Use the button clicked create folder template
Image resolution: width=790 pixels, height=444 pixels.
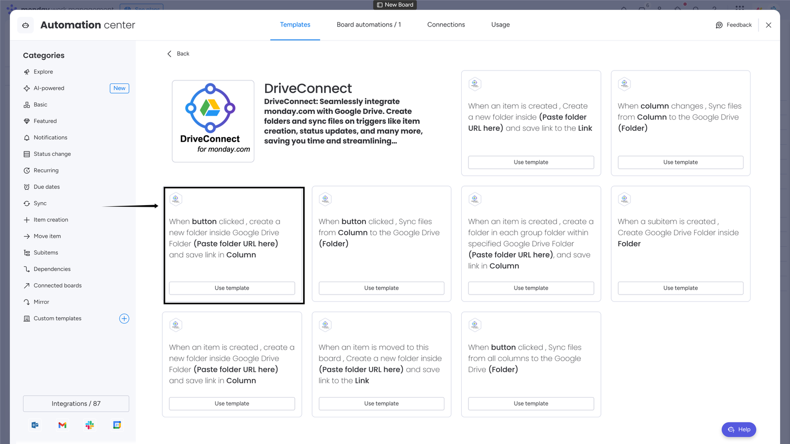click(x=232, y=288)
